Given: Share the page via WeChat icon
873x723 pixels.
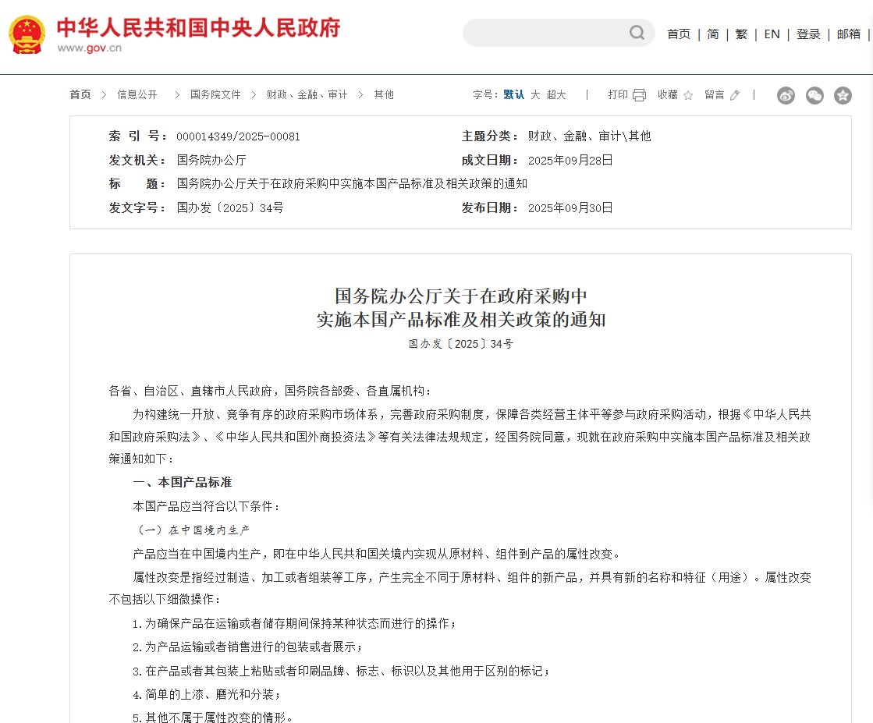Looking at the screenshot, I should coord(814,95).
